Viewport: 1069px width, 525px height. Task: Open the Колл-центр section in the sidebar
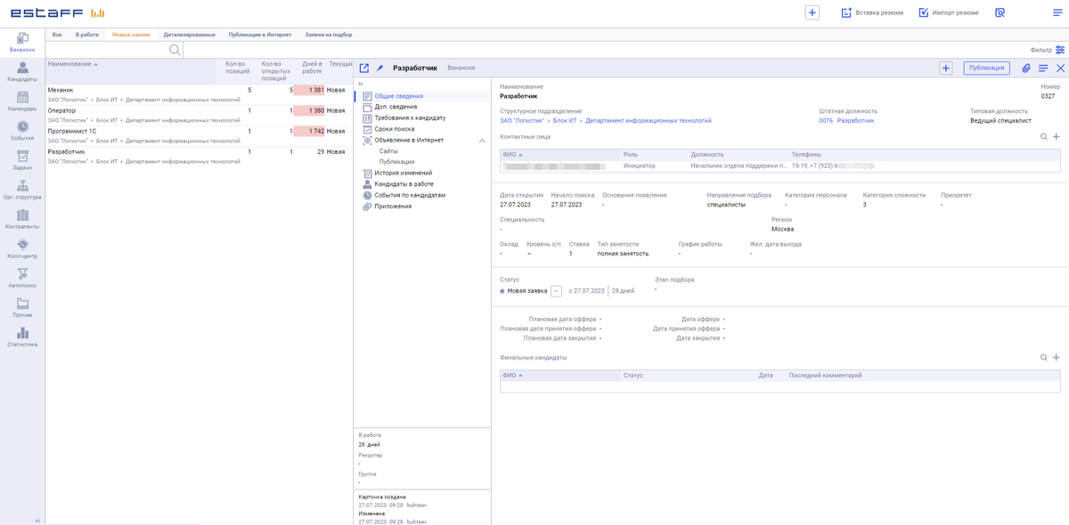(22, 248)
